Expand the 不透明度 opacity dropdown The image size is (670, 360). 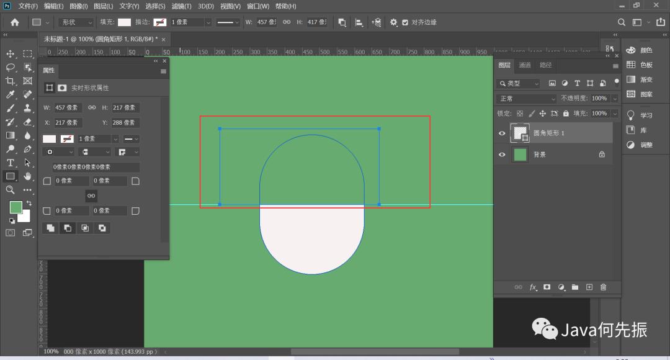click(615, 99)
